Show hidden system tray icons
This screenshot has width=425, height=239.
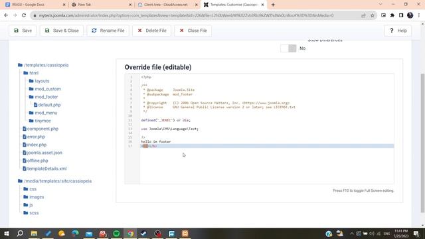(352, 234)
